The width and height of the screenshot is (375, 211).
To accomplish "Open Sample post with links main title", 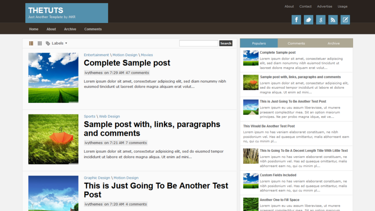I will 152,129.
